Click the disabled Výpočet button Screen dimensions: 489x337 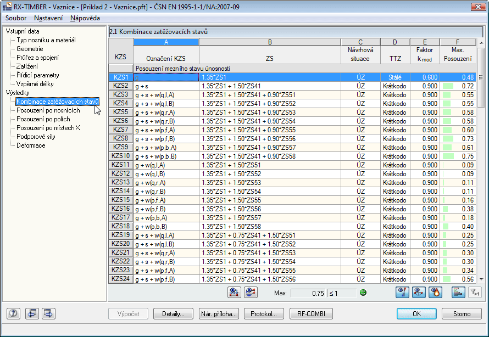coord(128,313)
